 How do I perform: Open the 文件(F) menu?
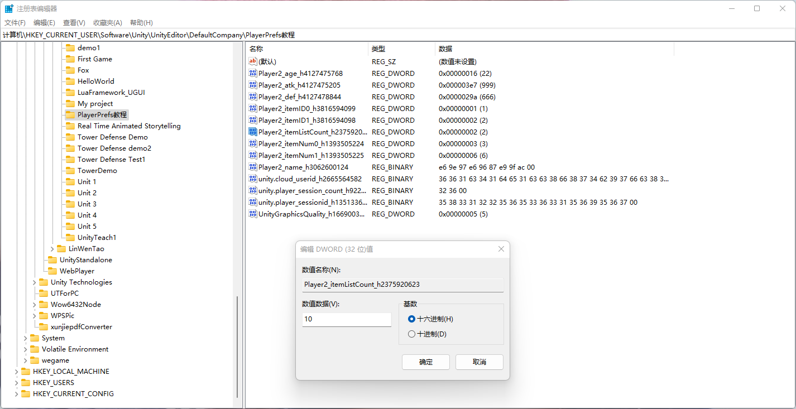pyautogui.click(x=15, y=23)
